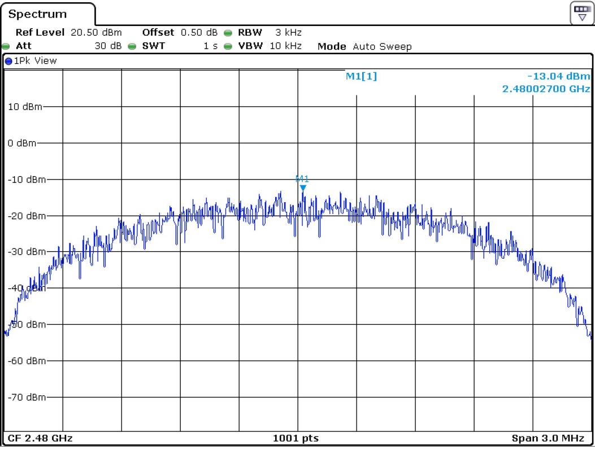The height and width of the screenshot is (463, 595).
Task: Click the green dot beside SWT
Action: point(132,47)
